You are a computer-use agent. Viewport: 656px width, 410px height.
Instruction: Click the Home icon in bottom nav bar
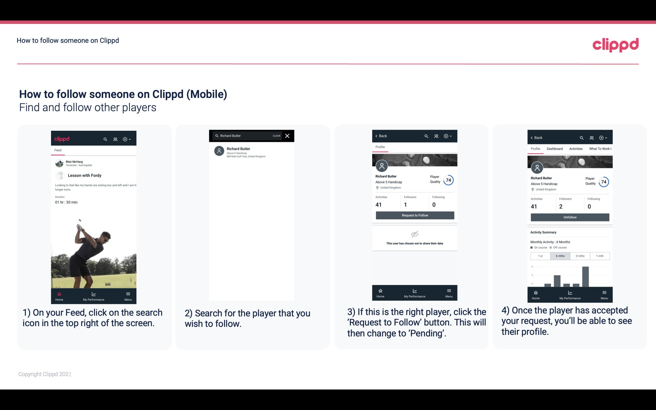coord(59,294)
